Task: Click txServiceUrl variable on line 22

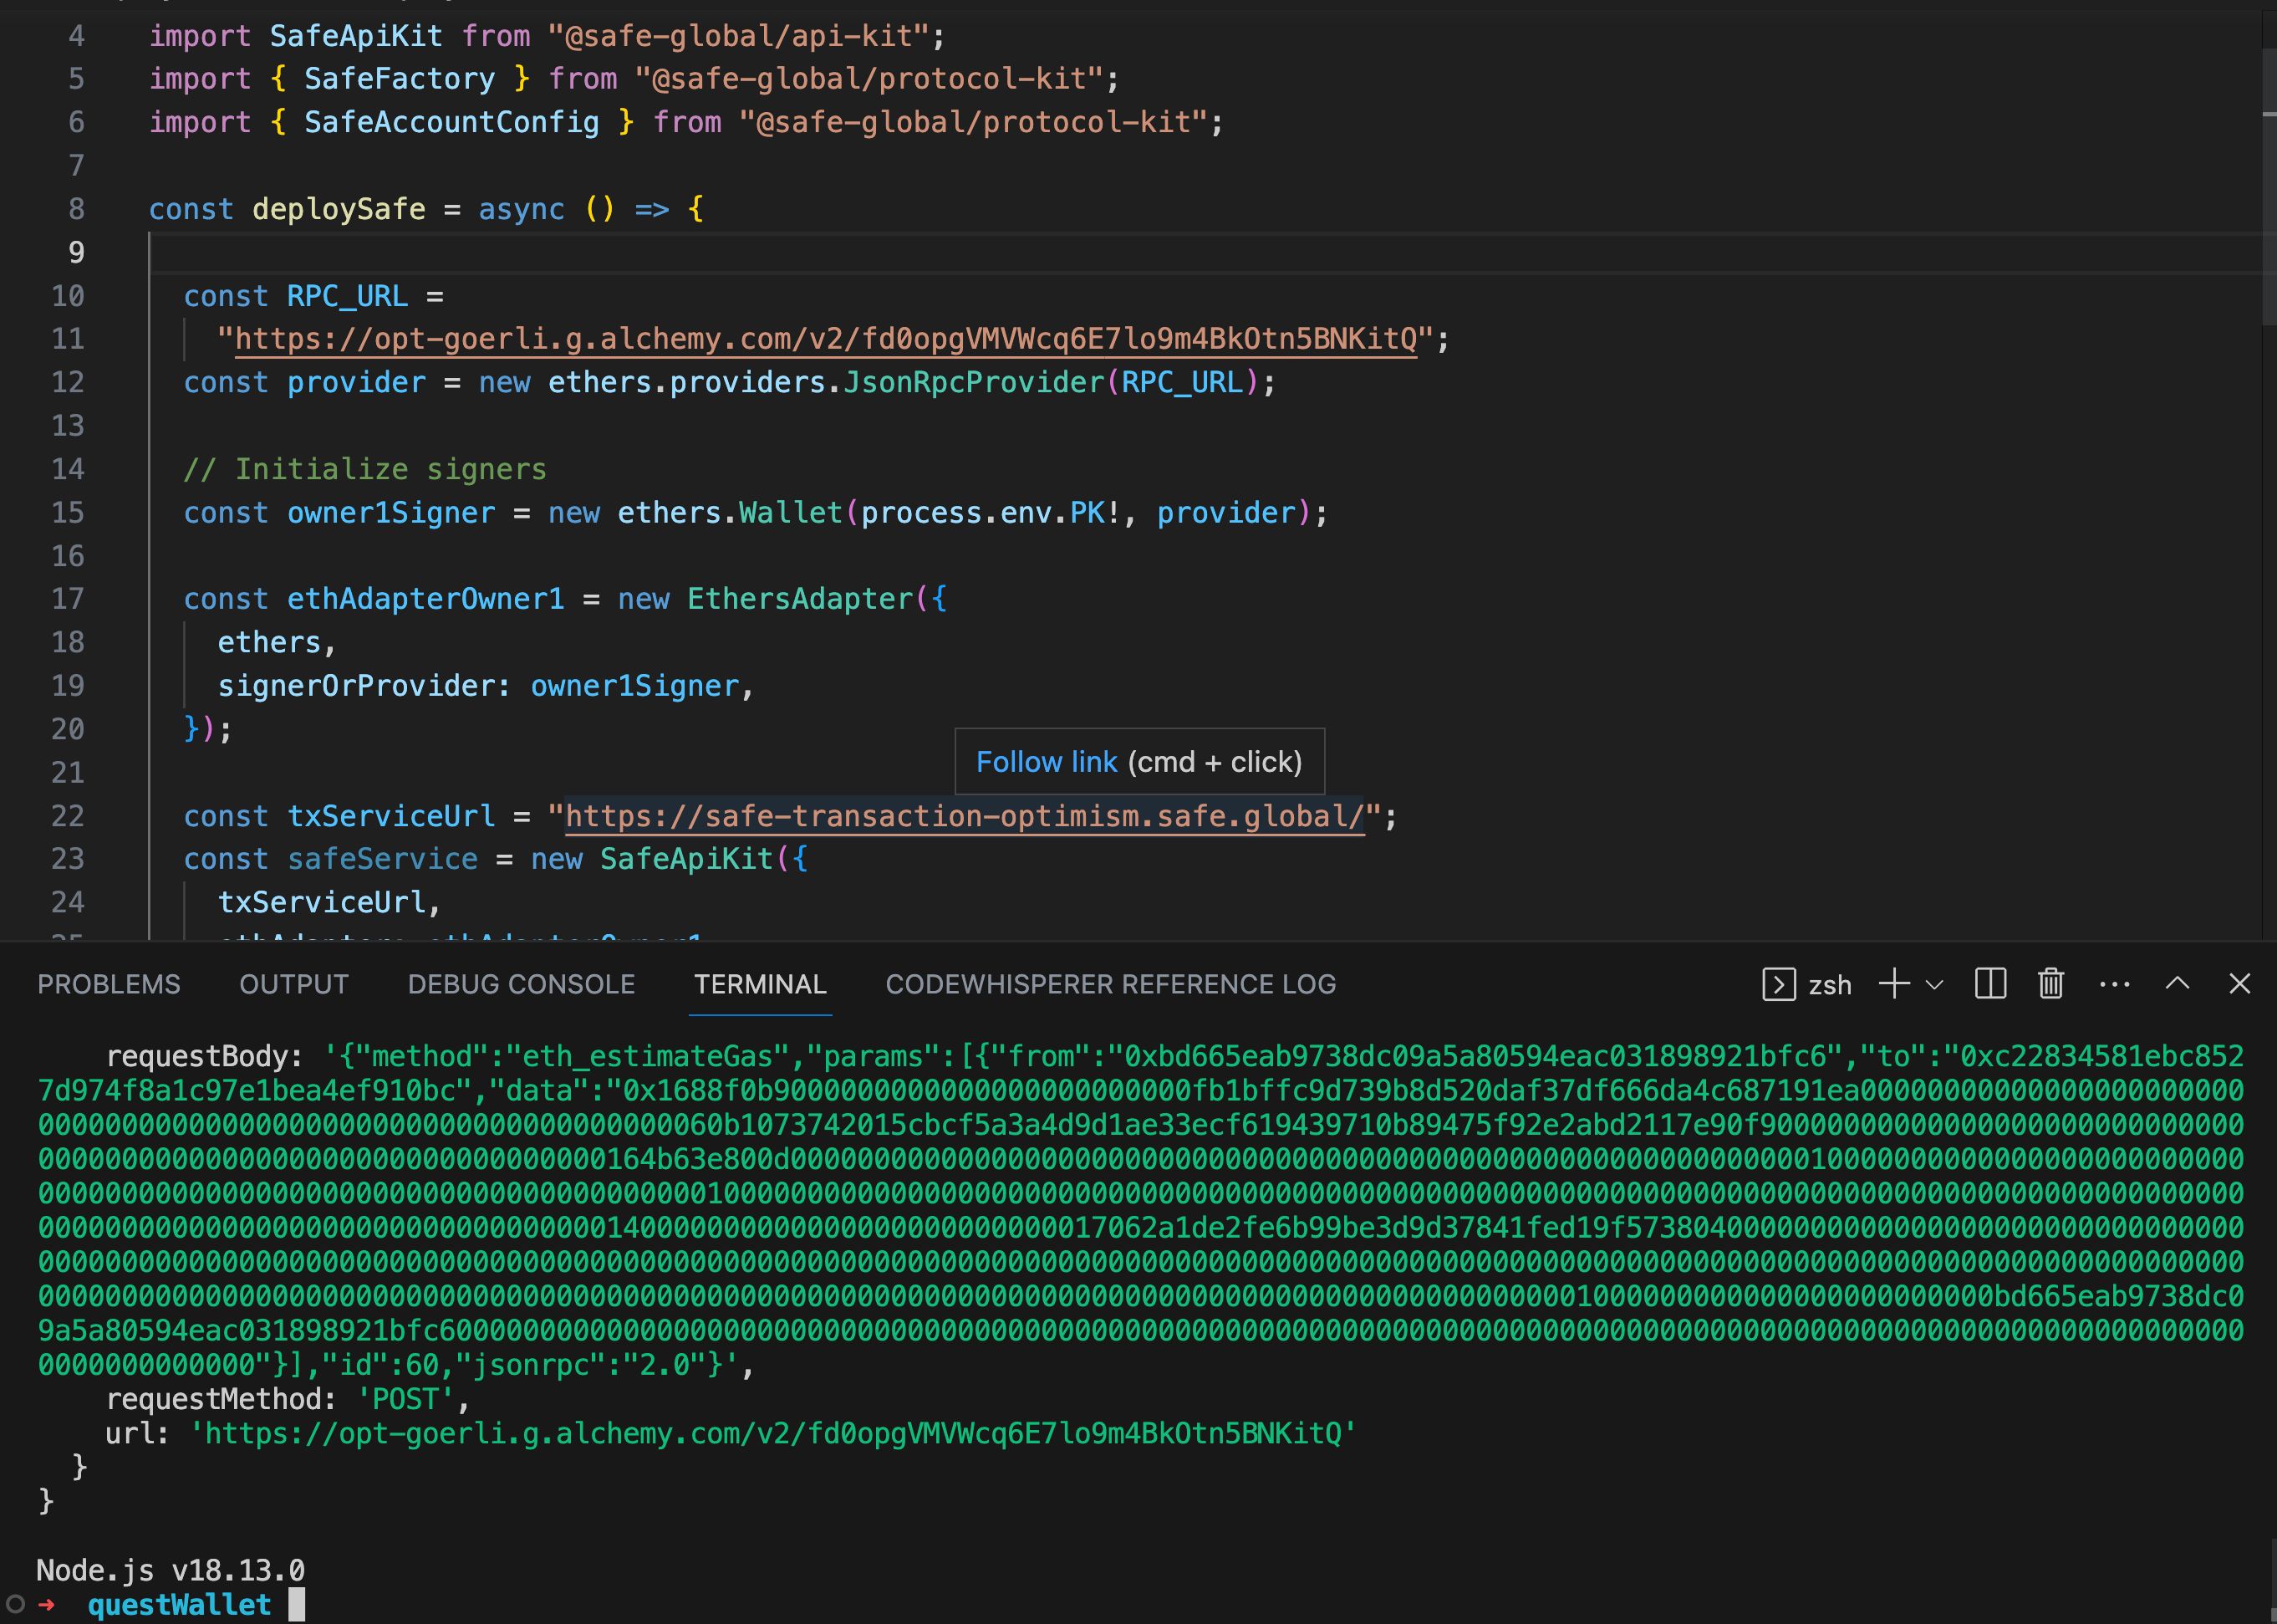Action: (x=391, y=816)
